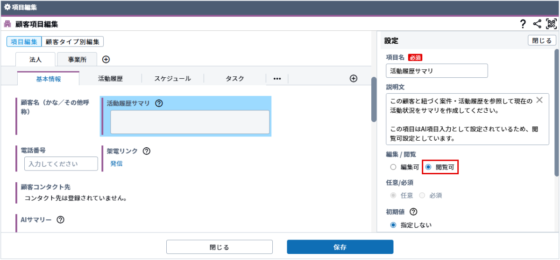Show help for 活動履歴サマリ field
Image resolution: width=560 pixels, height=260 pixels.
[x=159, y=103]
